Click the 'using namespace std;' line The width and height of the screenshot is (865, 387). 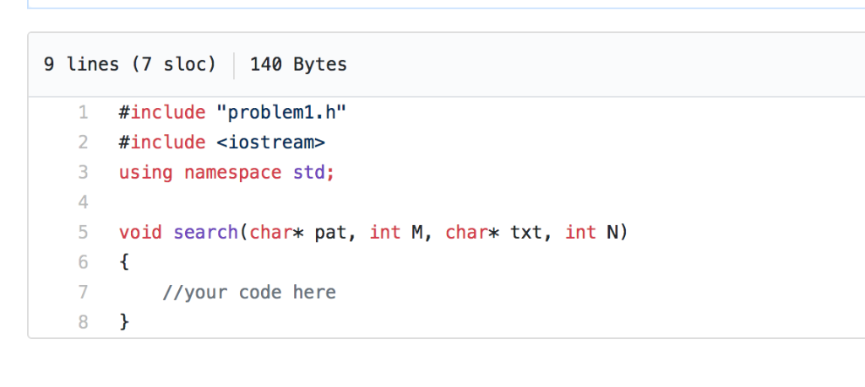226,173
